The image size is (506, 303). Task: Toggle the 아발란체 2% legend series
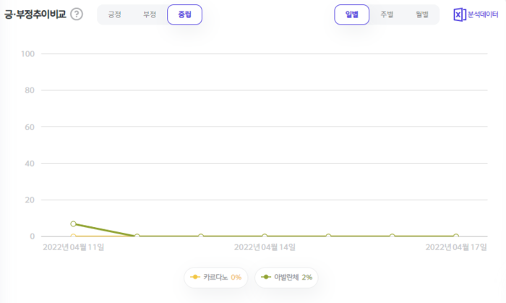point(286,277)
